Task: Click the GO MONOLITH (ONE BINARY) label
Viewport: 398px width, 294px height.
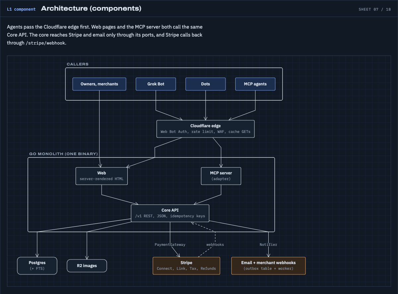Action: coord(63,154)
